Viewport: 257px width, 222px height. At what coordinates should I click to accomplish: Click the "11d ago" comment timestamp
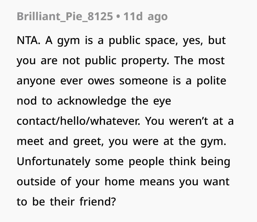click(x=145, y=17)
